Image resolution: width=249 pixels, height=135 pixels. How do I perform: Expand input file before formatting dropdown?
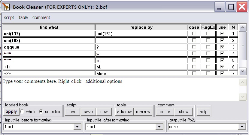point(77,127)
